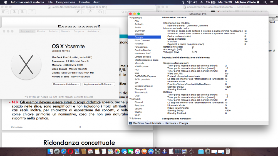Switch to the Memoria tab
Image resolution: width=278 pixels, height=156 pixels.
tap(66, 31)
